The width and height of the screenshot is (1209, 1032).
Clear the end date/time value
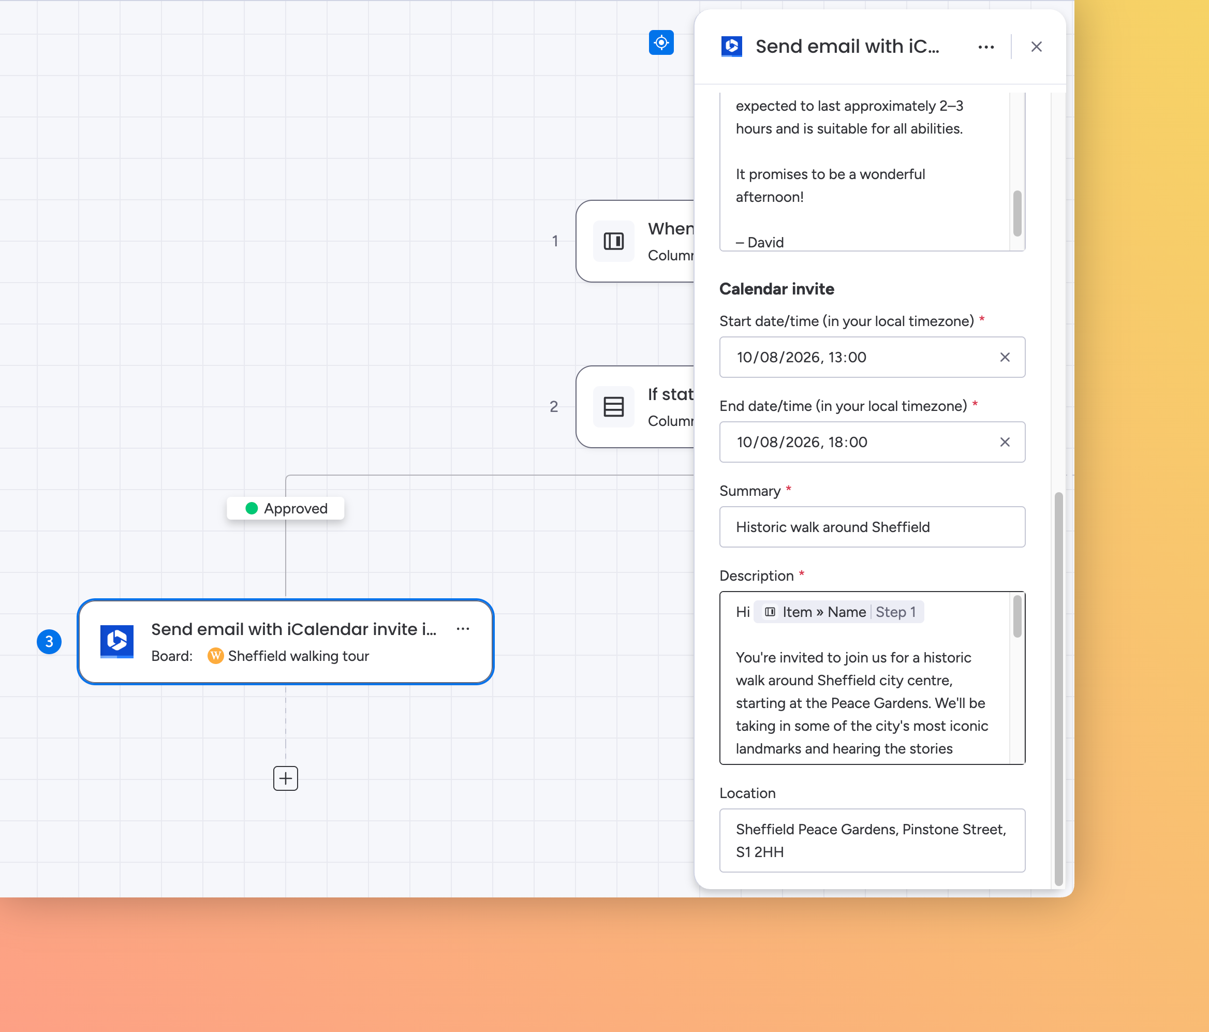(1005, 442)
